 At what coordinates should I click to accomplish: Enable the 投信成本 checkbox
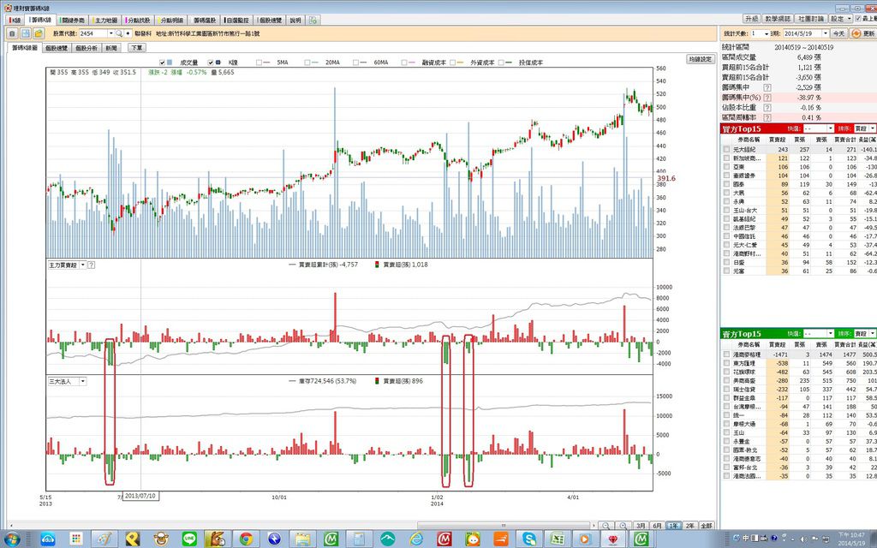click(x=501, y=63)
